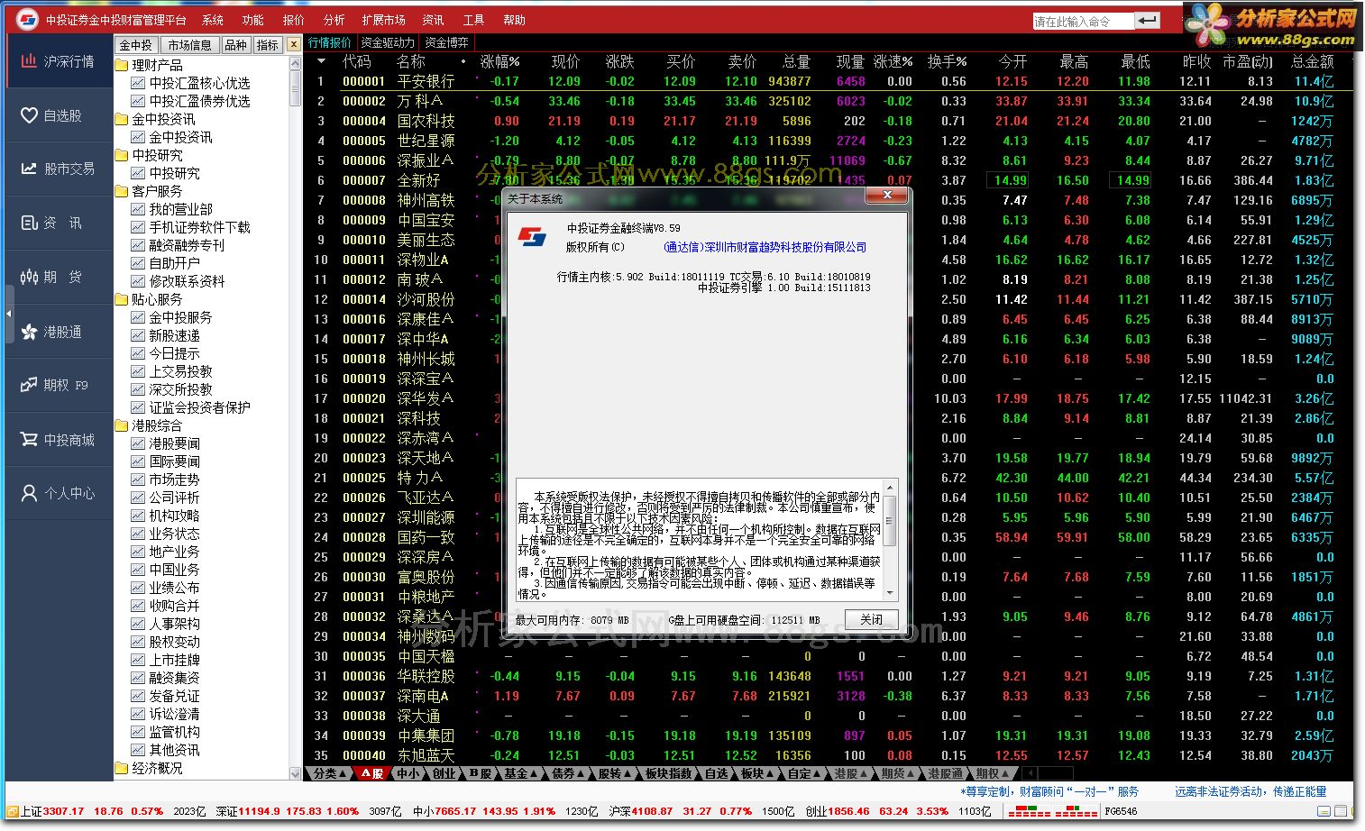
Task: Close the left tree panel with the X
Action: point(294,44)
